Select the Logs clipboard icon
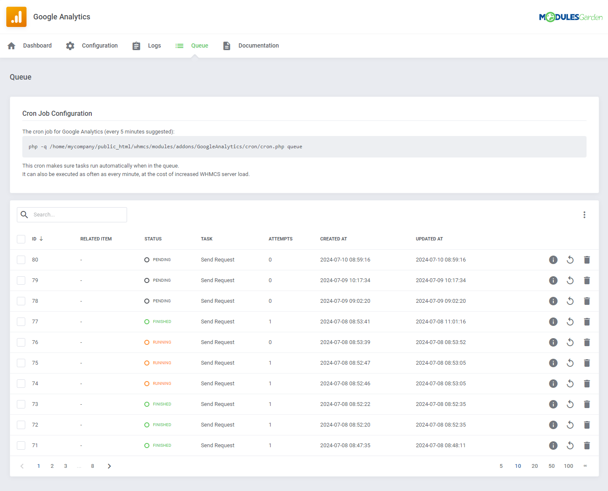The height and width of the screenshot is (491, 608). coord(136,45)
